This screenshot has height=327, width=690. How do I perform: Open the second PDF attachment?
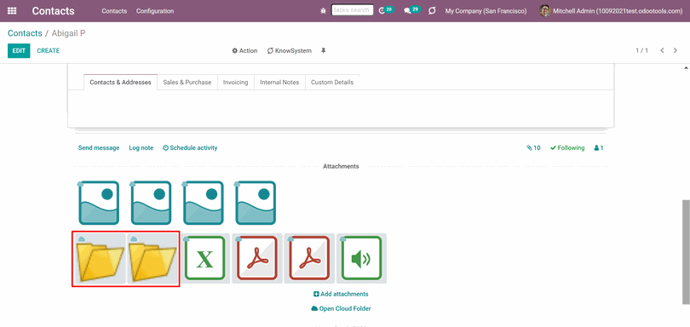309,258
